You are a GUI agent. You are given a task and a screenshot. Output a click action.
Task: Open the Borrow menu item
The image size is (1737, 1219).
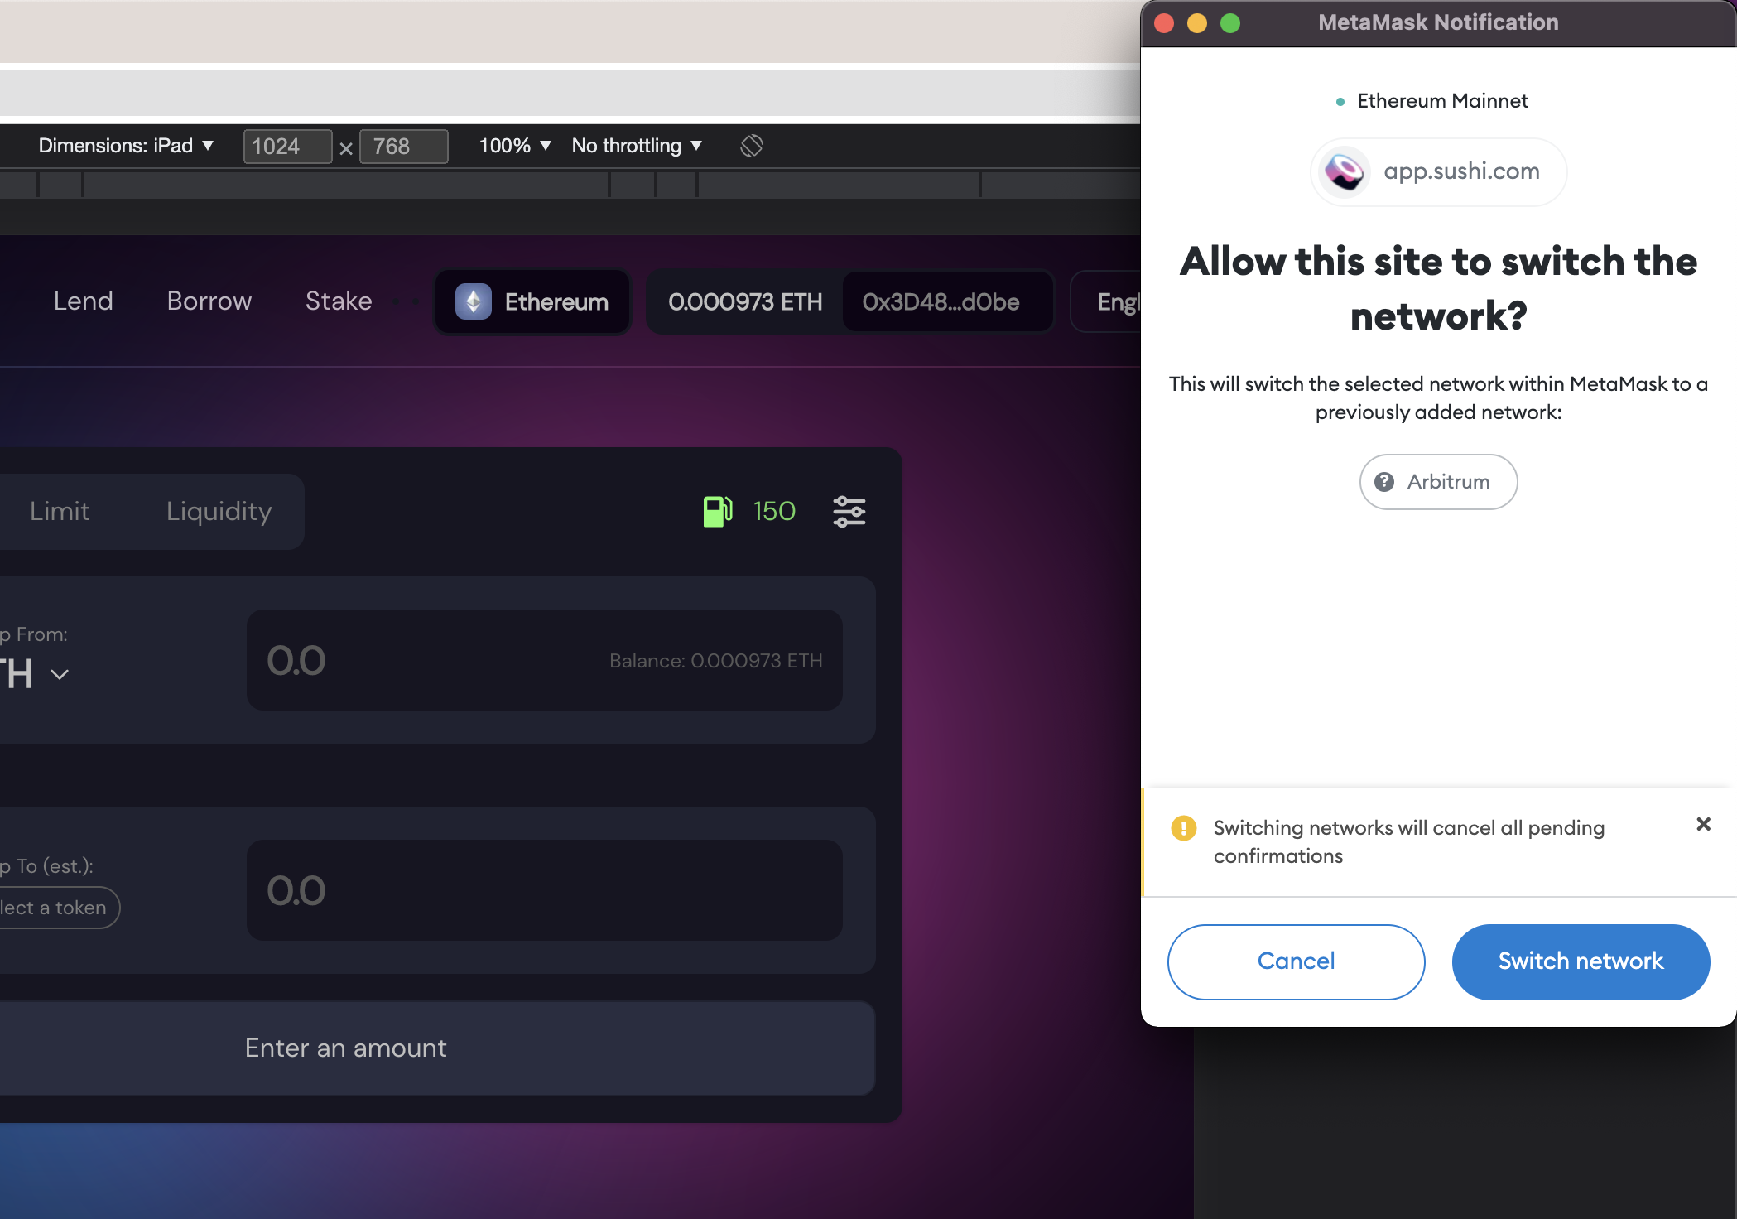(x=209, y=301)
